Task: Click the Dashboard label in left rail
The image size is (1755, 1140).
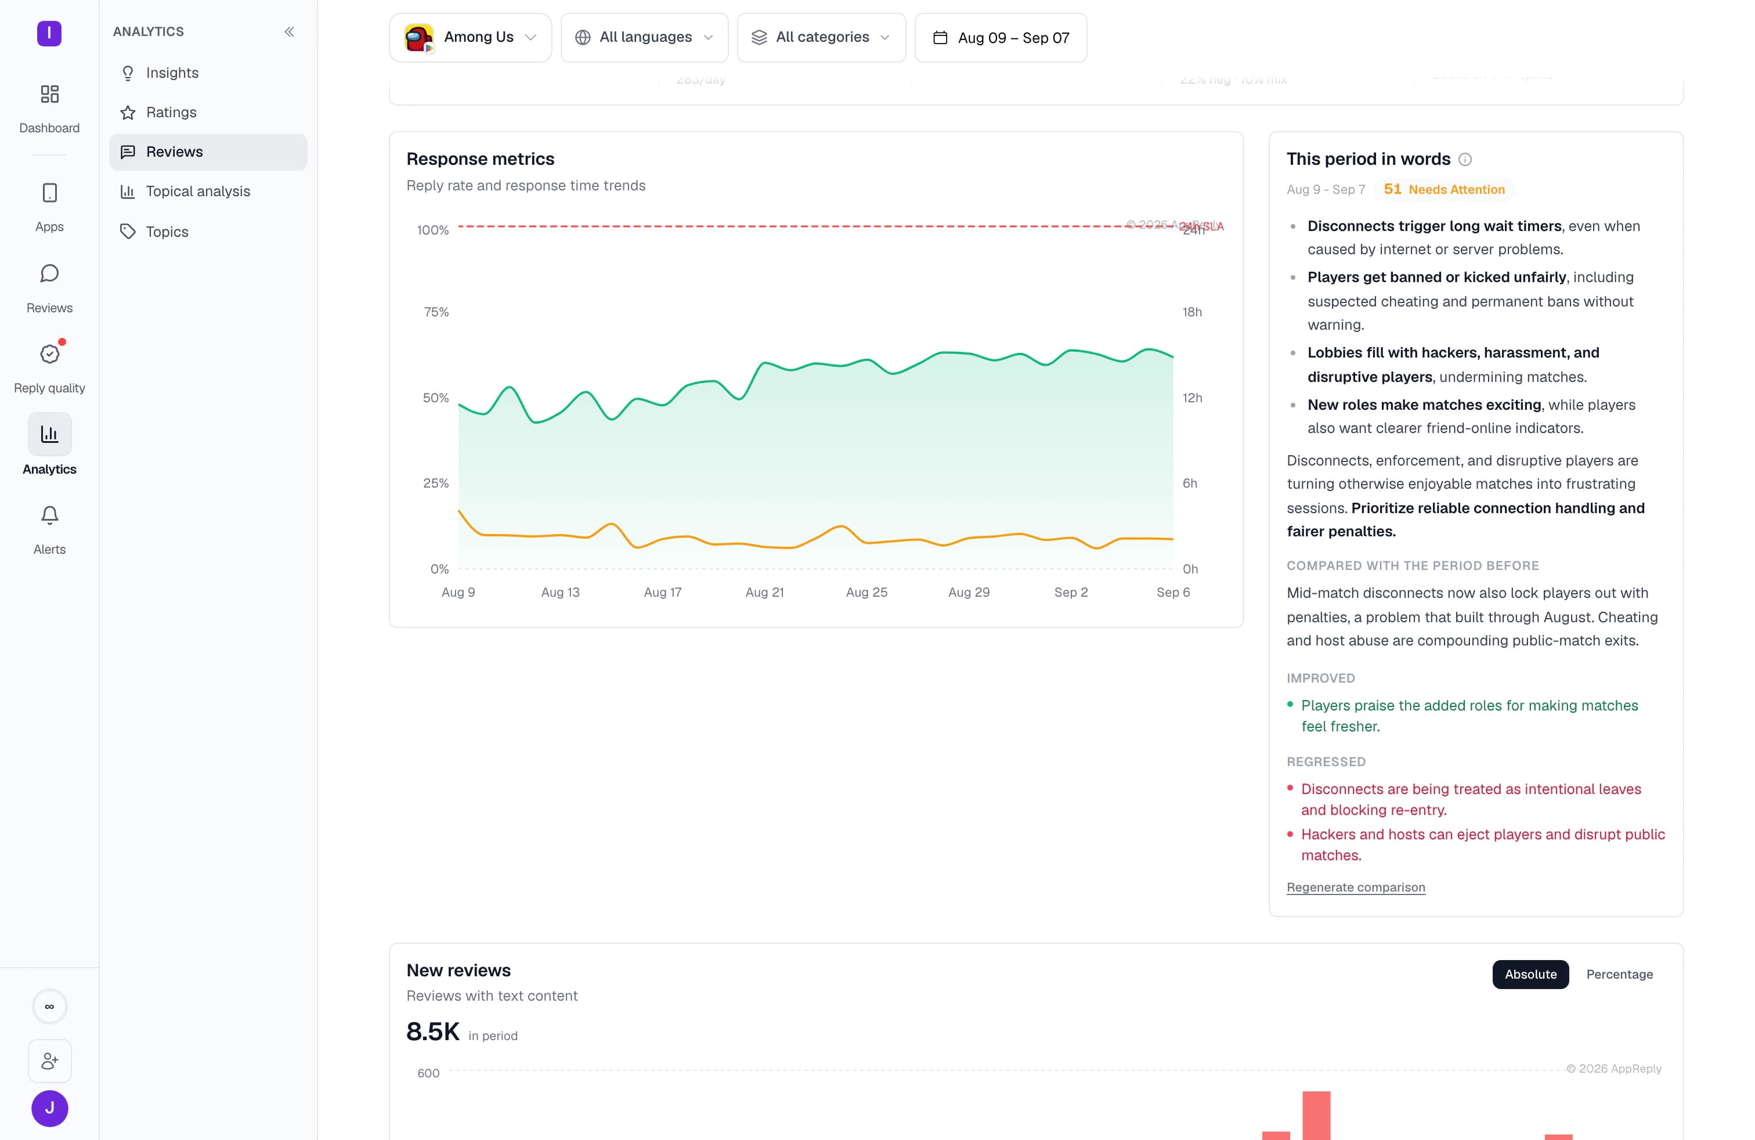Action: pos(49,128)
